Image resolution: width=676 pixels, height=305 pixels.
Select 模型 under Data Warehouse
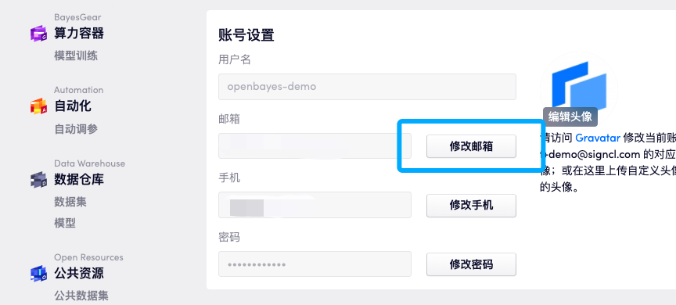(x=65, y=223)
